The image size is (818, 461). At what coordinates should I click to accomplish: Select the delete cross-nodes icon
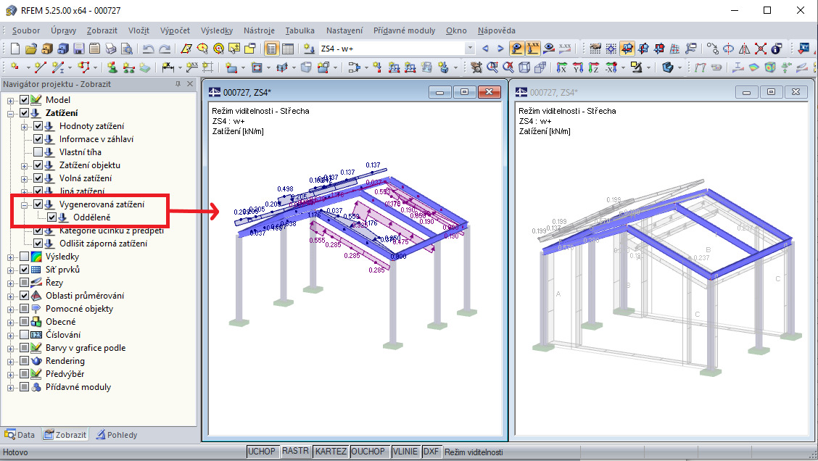coord(761,49)
